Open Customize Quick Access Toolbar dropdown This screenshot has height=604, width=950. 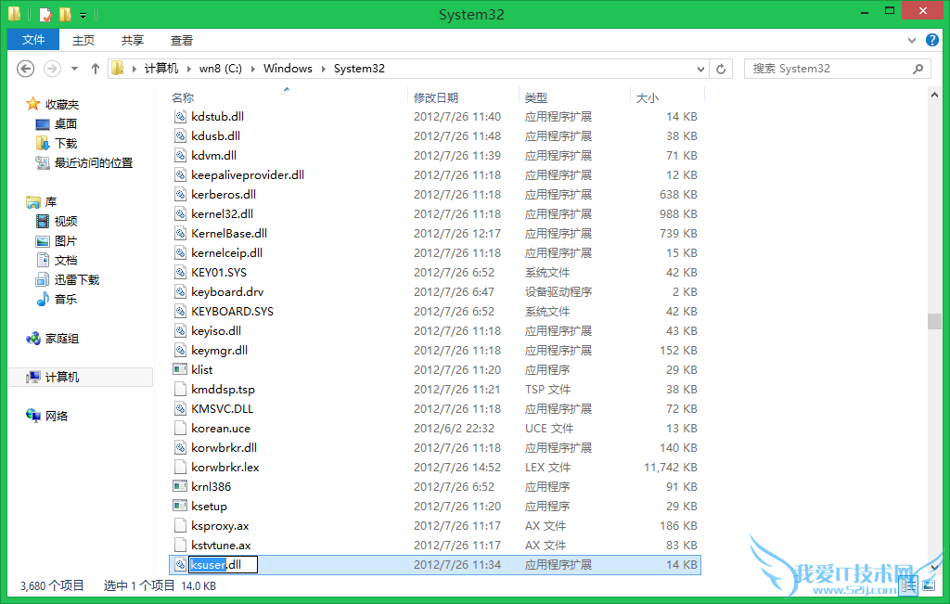coord(83,15)
